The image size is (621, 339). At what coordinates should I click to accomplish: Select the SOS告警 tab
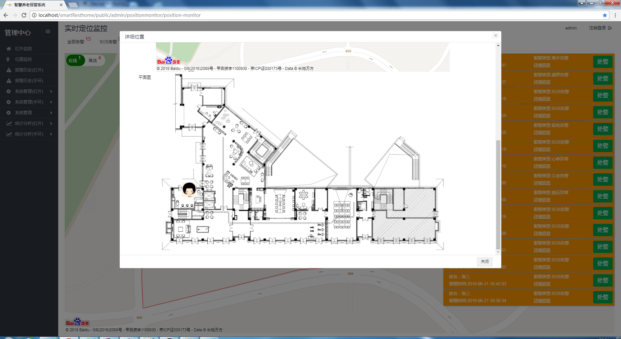click(108, 42)
